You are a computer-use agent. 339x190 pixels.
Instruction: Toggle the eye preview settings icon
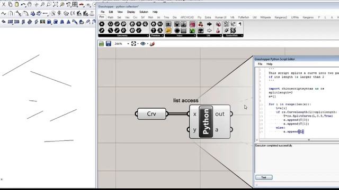pyautogui.click(x=143, y=44)
